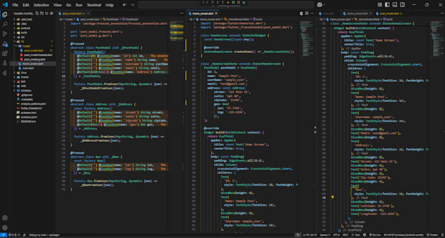Open notifications bell in status bar
445x238 pixels.
pyautogui.click(x=442, y=235)
